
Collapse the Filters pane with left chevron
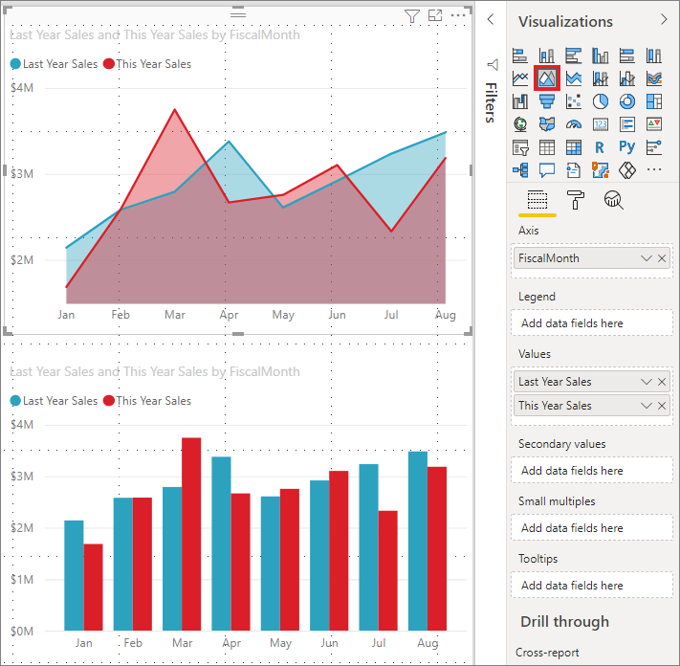click(491, 19)
